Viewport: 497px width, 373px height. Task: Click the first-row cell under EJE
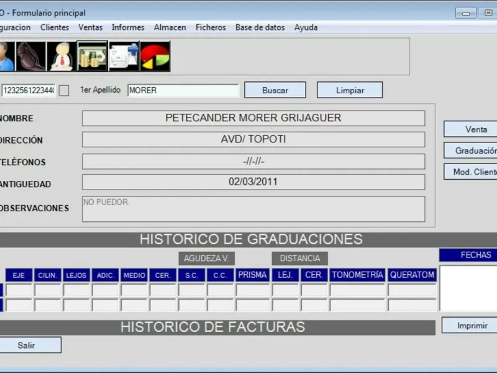click(x=19, y=290)
